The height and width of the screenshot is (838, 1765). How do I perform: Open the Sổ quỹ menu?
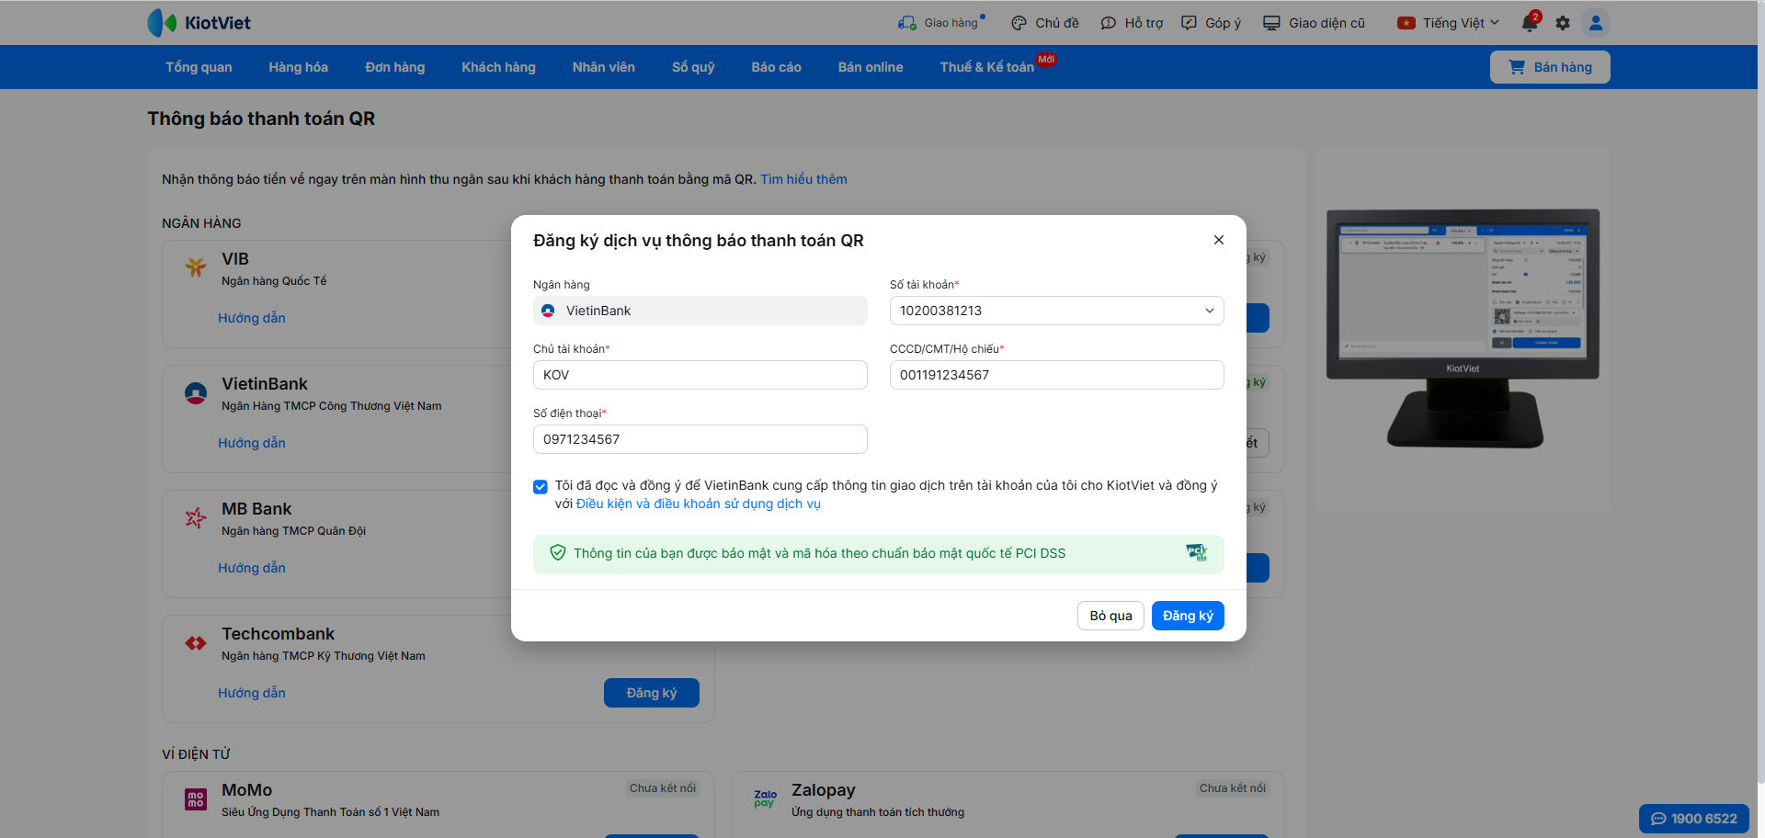[x=693, y=67]
